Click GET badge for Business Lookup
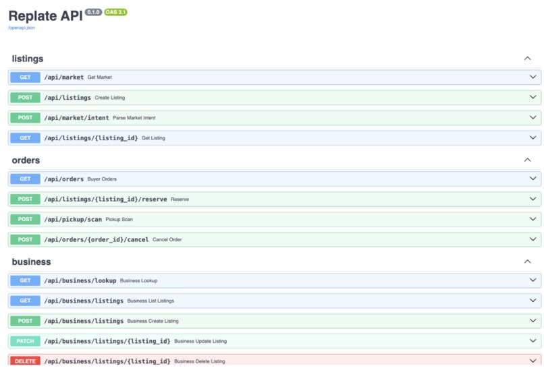Image resolution: width=544 pixels, height=372 pixels. [25, 280]
